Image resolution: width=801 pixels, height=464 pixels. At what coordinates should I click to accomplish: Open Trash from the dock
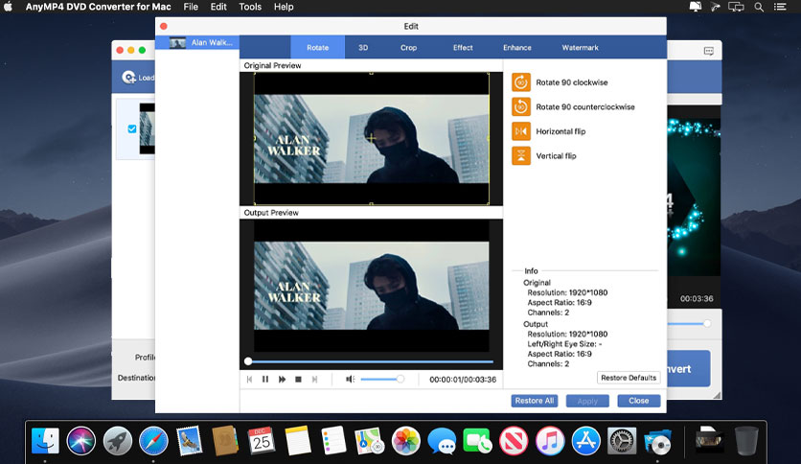(746, 440)
